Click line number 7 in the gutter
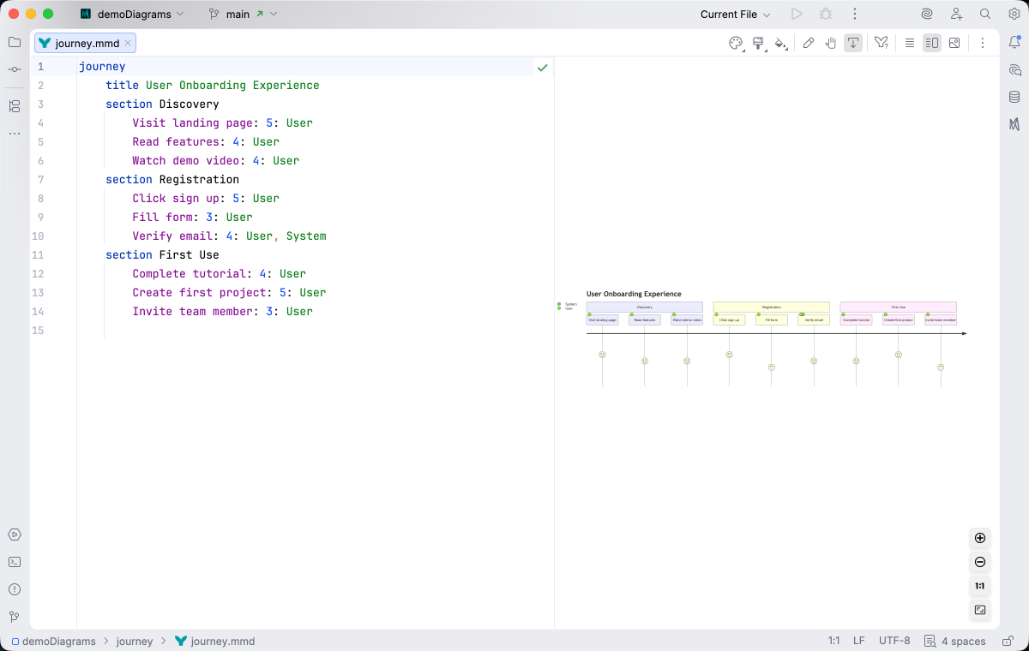The height and width of the screenshot is (651, 1029). pyautogui.click(x=40, y=180)
